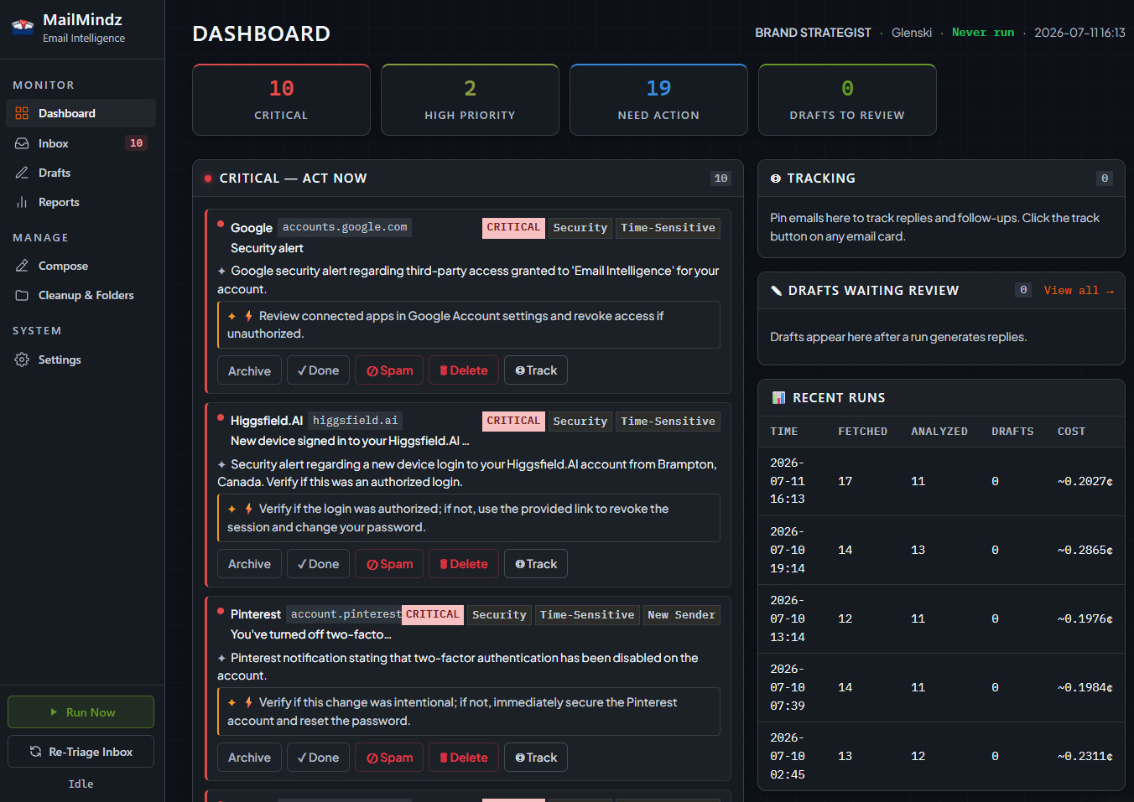Image resolution: width=1134 pixels, height=802 pixels.
Task: Click the Security tag on Higgsfield.AI email
Action: click(580, 422)
